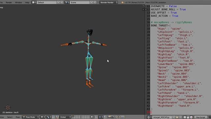Screen dimensions: 211x119
Task: Toggle word wrap in text editor
Action: [x=188, y=117]
